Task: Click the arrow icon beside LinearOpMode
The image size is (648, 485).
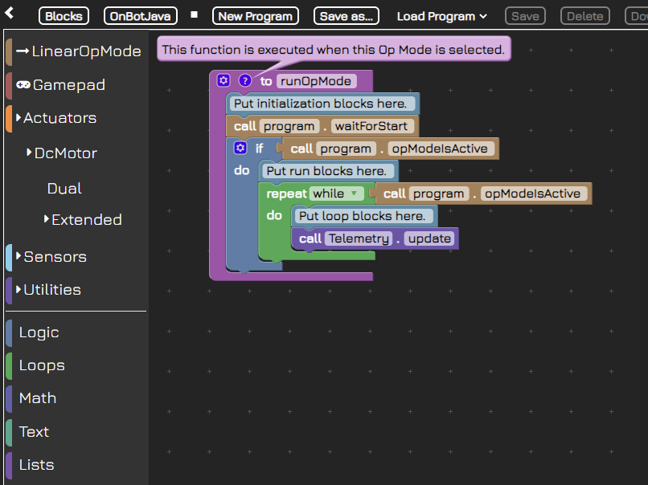Action: tap(21, 51)
